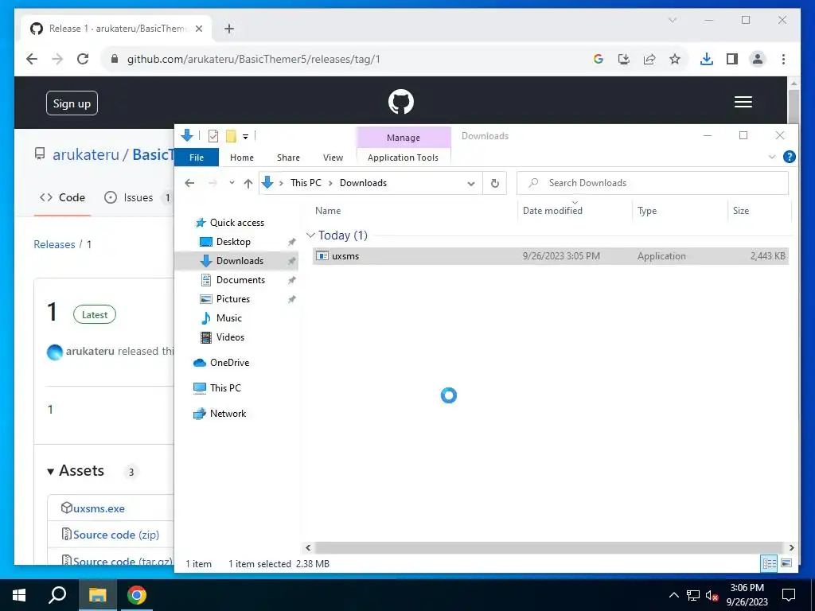Open a new Chrome tab
Image resolution: width=815 pixels, height=611 pixels.
point(229,29)
